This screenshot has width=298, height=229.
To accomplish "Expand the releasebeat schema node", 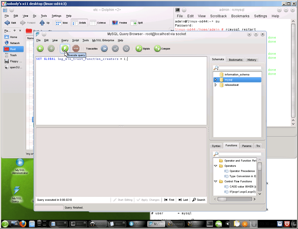I will click(215, 85).
